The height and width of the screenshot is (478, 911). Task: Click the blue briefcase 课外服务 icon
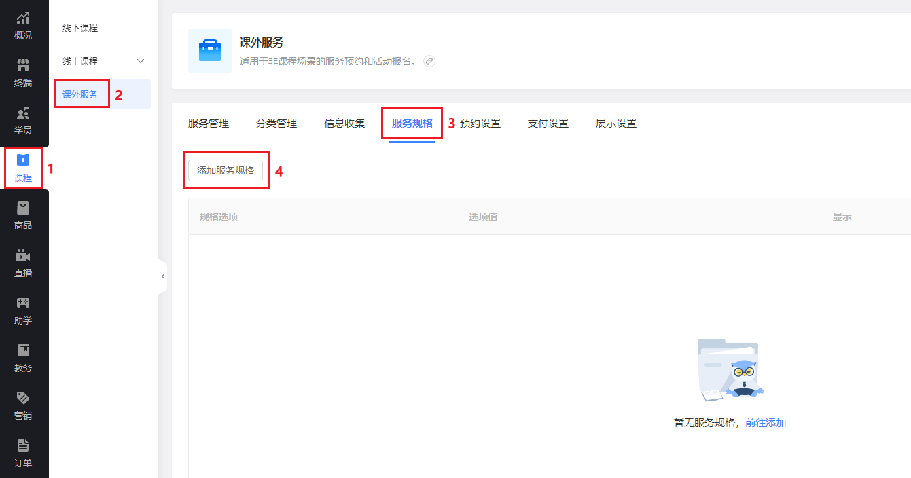210,51
